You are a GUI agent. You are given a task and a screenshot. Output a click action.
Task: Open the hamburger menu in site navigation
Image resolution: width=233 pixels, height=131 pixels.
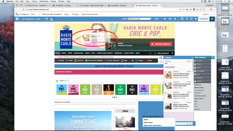pos(173,53)
